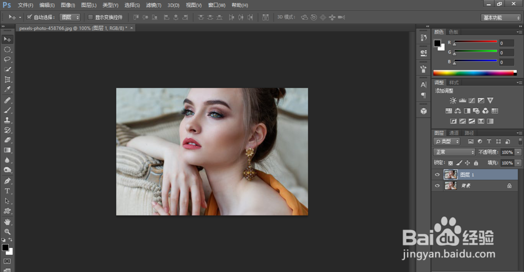The width and height of the screenshot is (524, 272).
Task: Open the 滤镜(T) menu
Action: tap(154, 5)
